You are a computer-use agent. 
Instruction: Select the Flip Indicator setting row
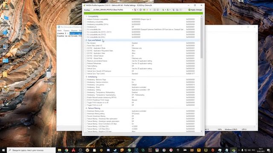point(142,43)
